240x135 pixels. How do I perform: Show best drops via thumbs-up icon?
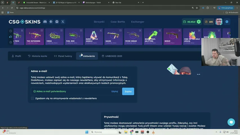[x=11, y=37]
